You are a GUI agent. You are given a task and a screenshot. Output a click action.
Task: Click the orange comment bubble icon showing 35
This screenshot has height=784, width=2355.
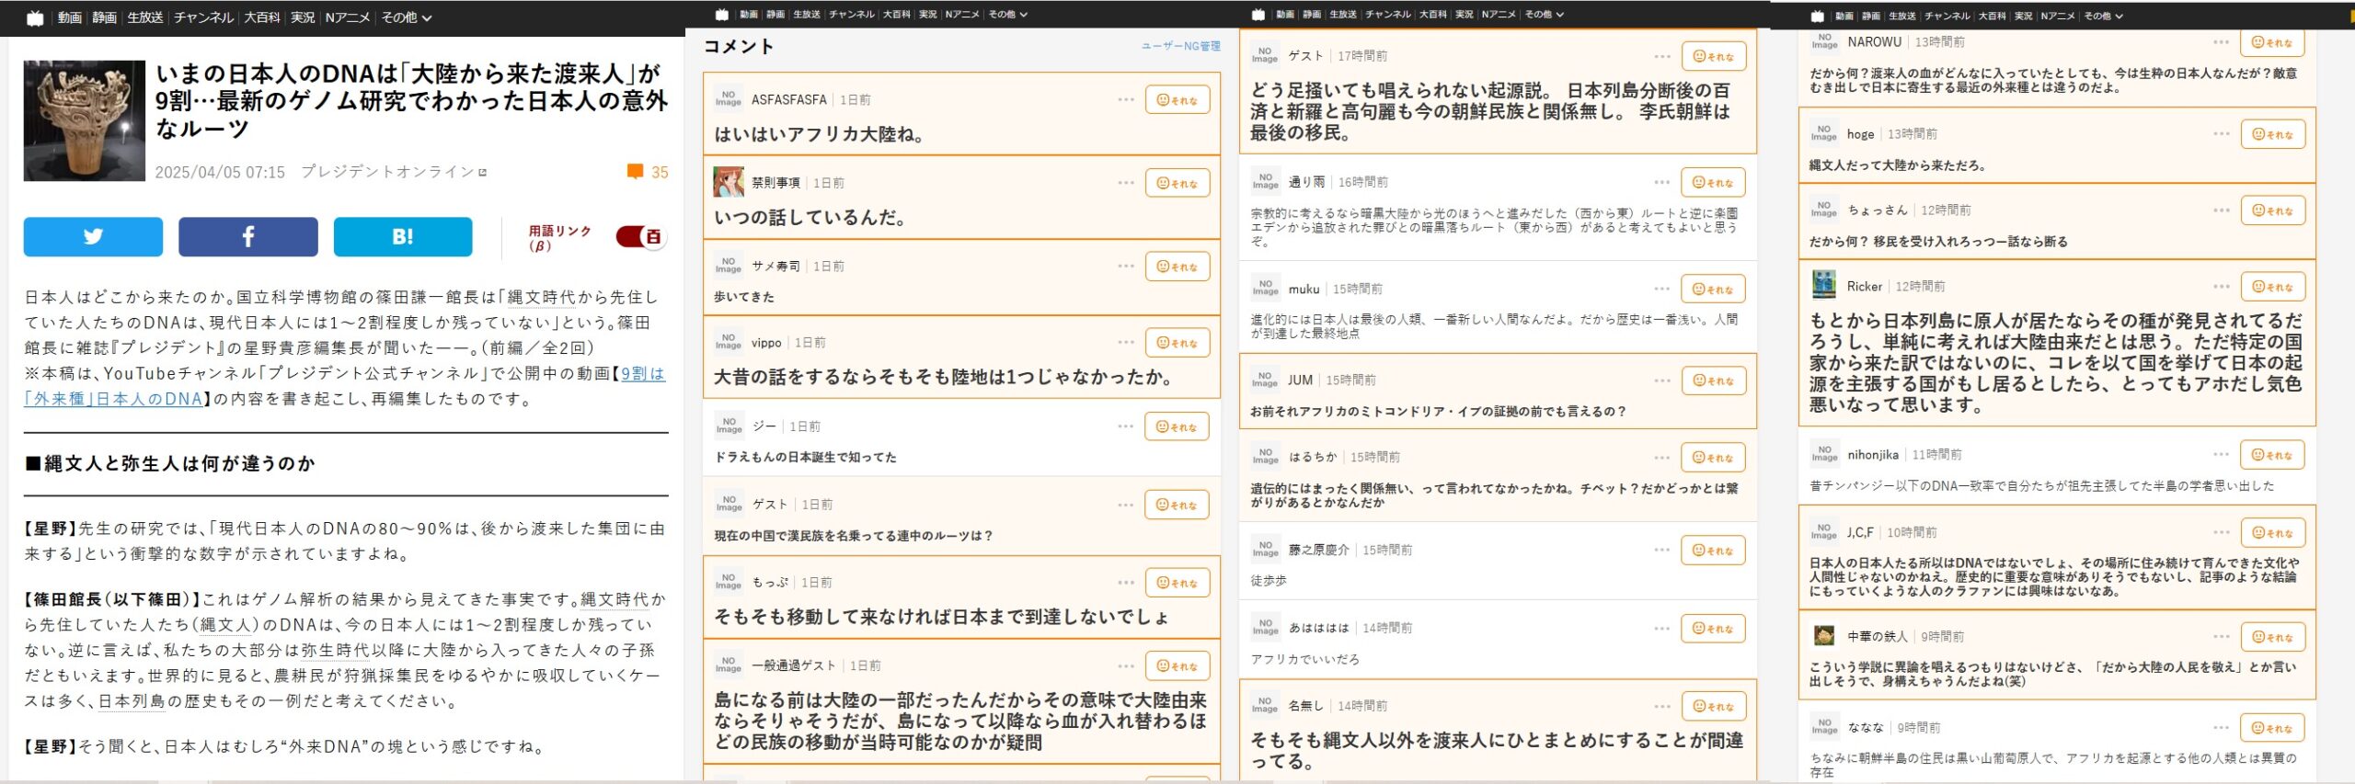point(635,172)
